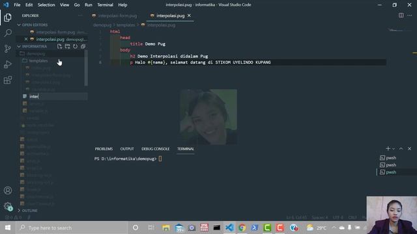Click the Ln 6, Col status bar entry
This screenshot has width=417, height=234.
click(x=296, y=218)
